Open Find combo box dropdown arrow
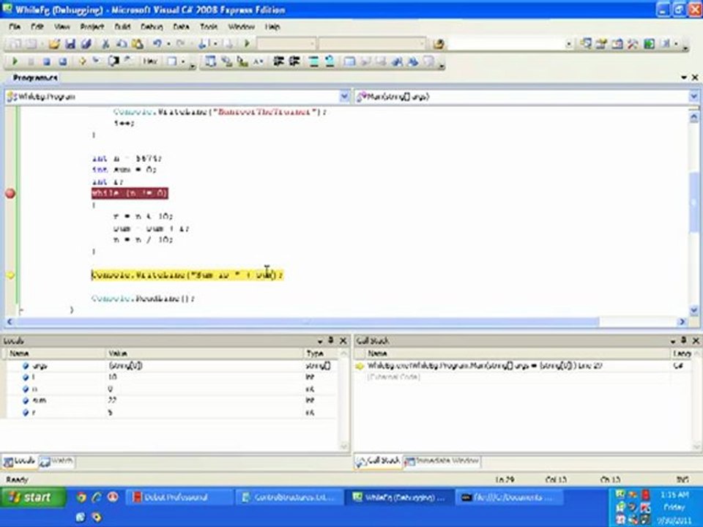703x527 pixels. coord(568,44)
